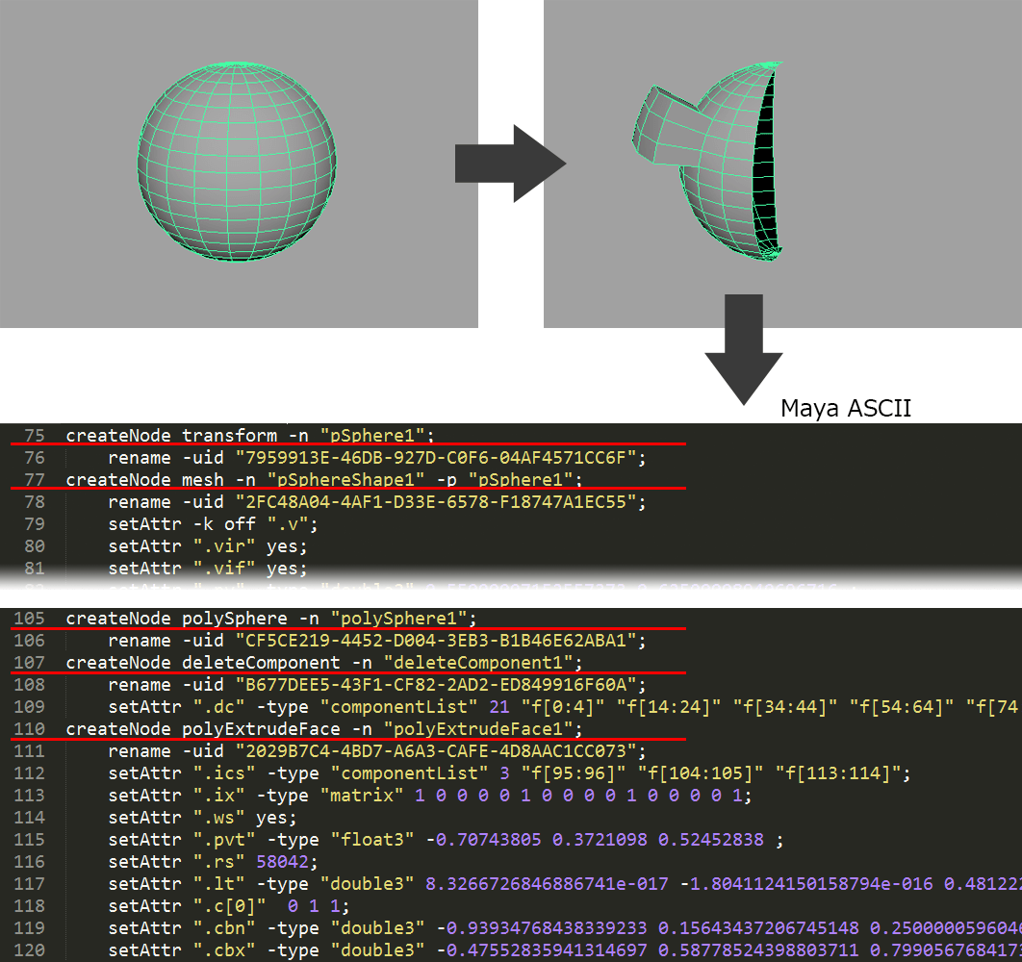1022x962 pixels.
Task: Click the component "f[95:96]" on the .ics line
Action: [574, 773]
